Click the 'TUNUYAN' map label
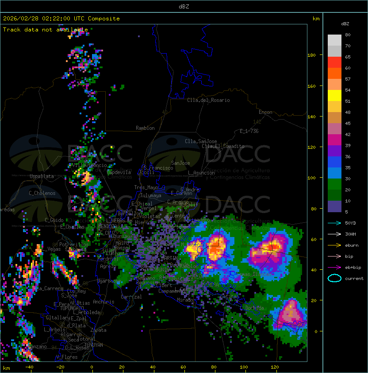The height and width of the screenshot is (373, 368). (94, 345)
